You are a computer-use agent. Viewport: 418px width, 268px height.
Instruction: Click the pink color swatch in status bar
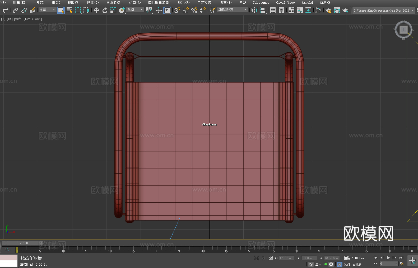tap(8, 257)
